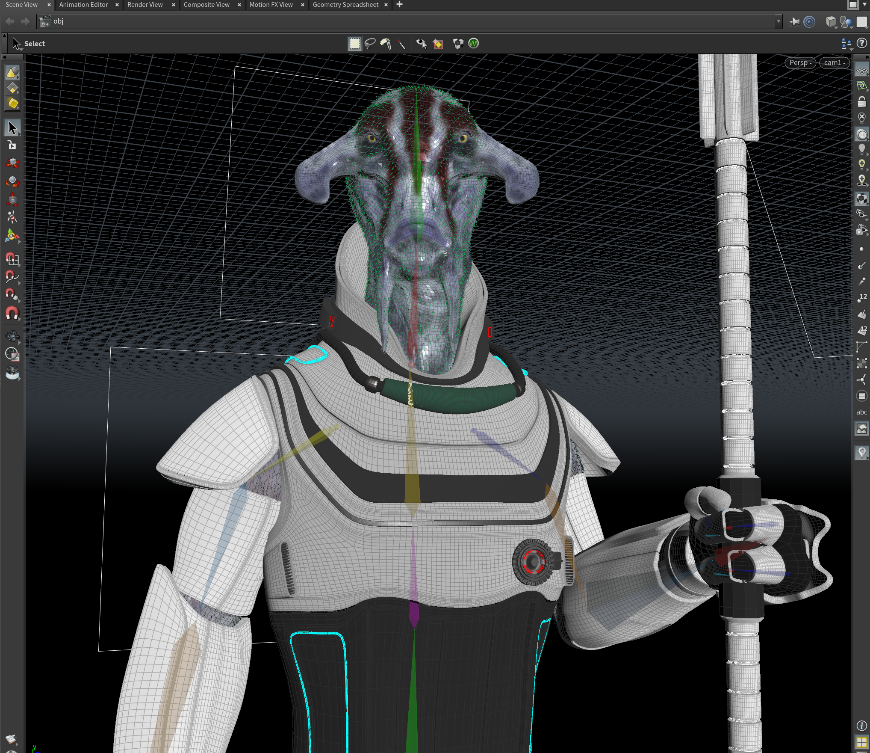Switch to the Geometry Spreadsheet tab

pos(345,5)
